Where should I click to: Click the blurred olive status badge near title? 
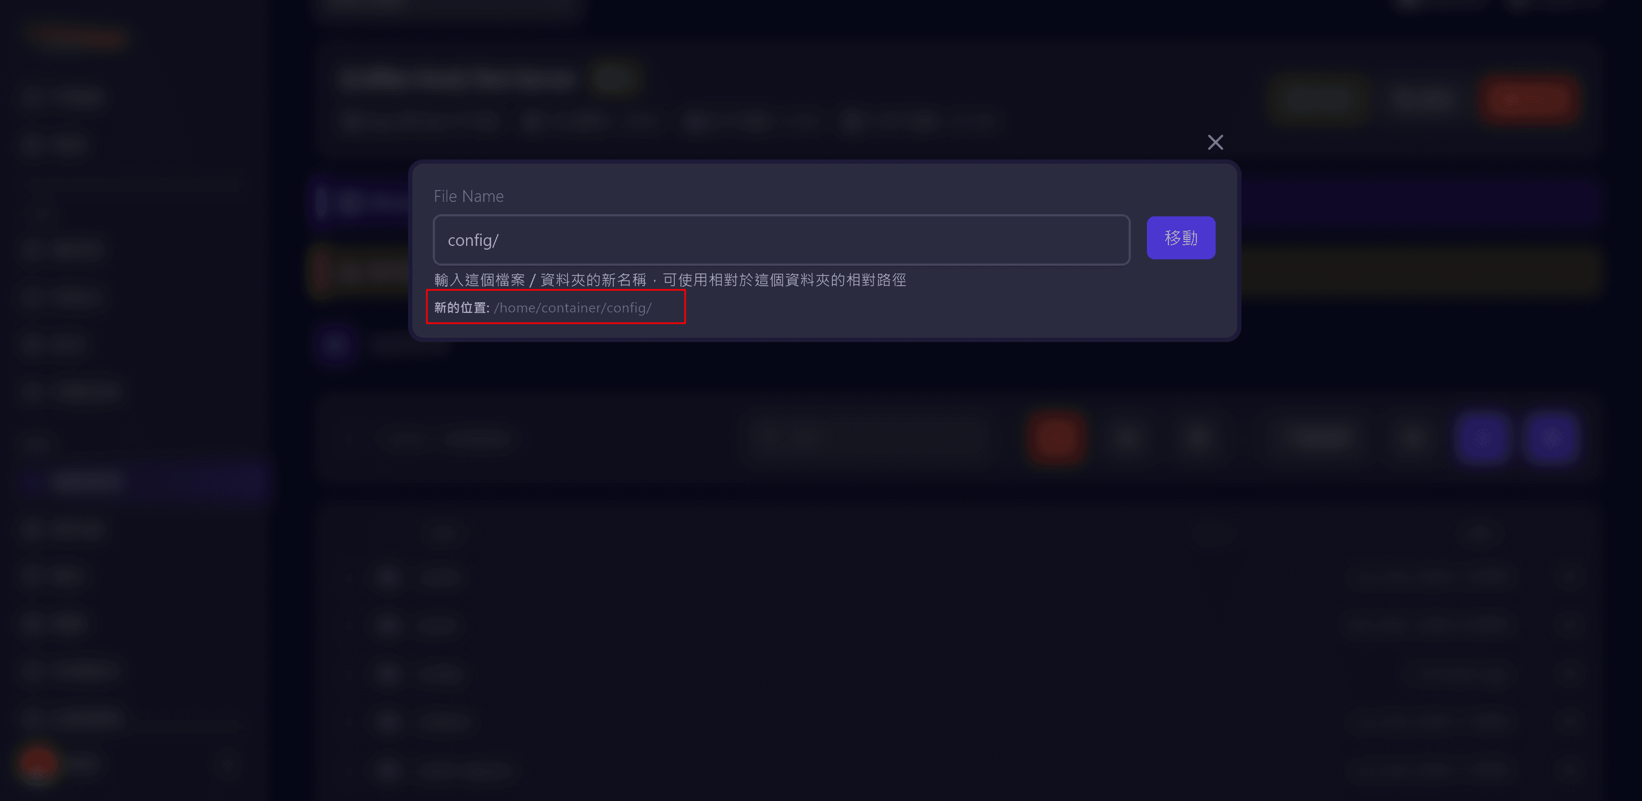[x=614, y=79]
